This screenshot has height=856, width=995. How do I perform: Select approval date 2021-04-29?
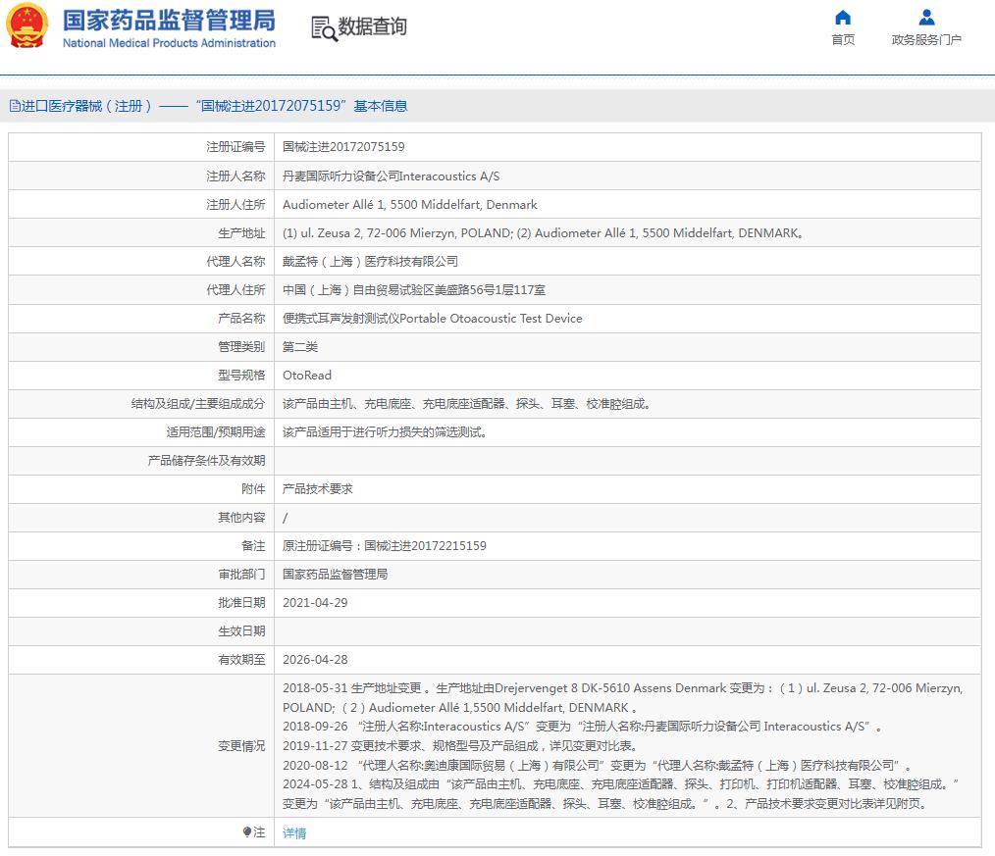(315, 603)
